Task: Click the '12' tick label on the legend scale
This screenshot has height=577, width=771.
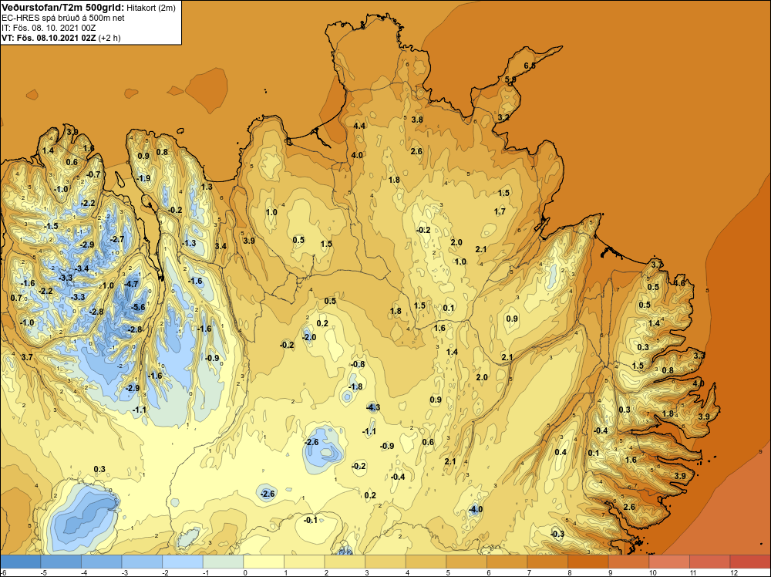Action: pyautogui.click(x=735, y=572)
